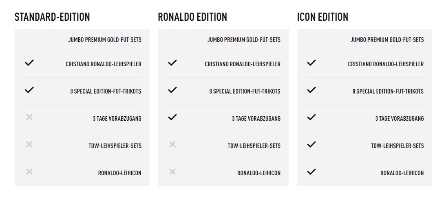Select the Standard-Edition heading

(x=52, y=17)
